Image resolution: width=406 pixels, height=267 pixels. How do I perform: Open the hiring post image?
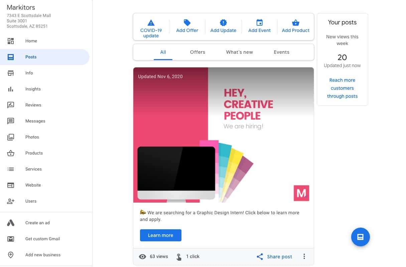click(224, 135)
